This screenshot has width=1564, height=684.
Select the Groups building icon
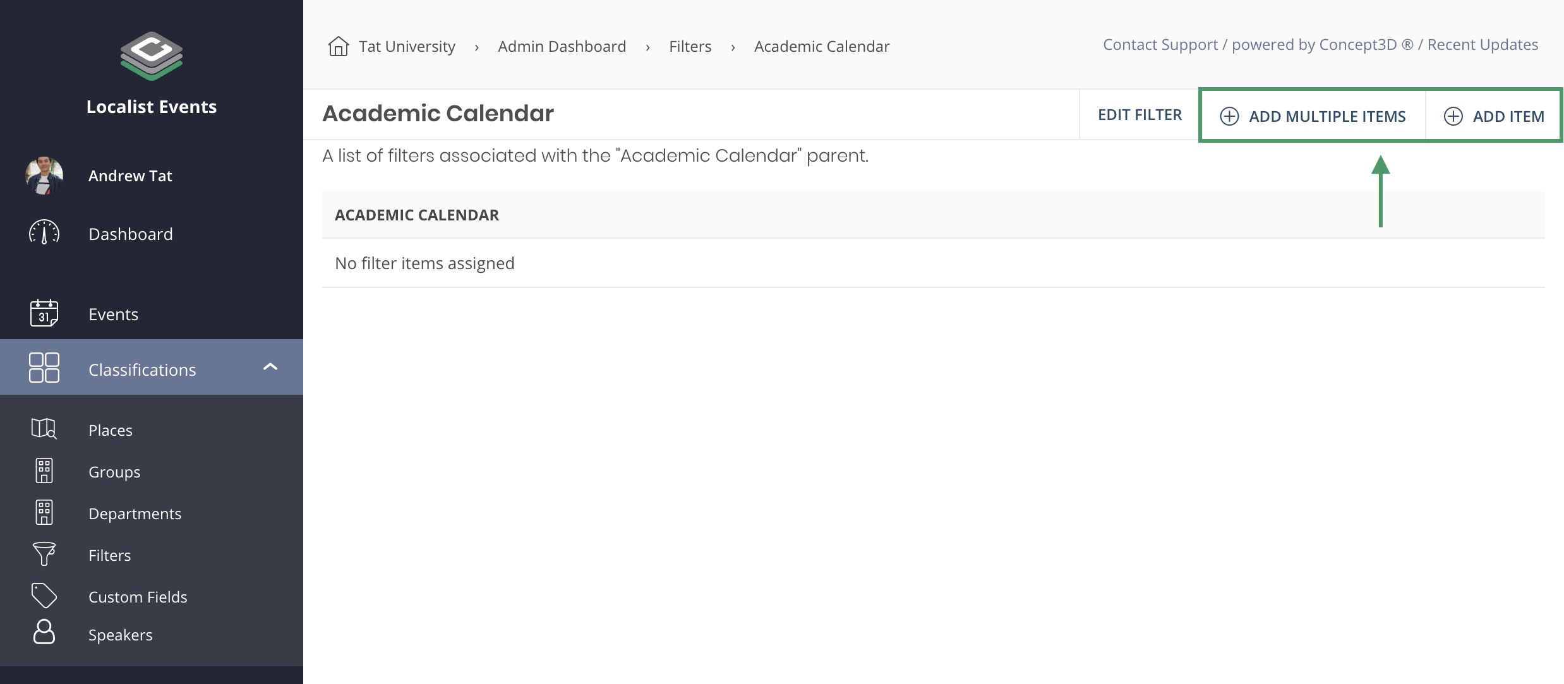[x=44, y=471]
